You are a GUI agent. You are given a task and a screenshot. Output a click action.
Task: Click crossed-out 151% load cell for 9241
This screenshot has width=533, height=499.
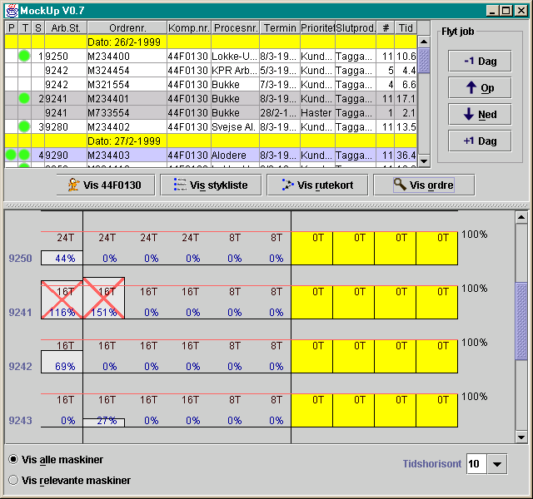104,298
